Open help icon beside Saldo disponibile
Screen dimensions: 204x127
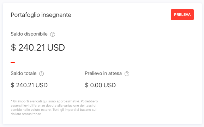53,34
